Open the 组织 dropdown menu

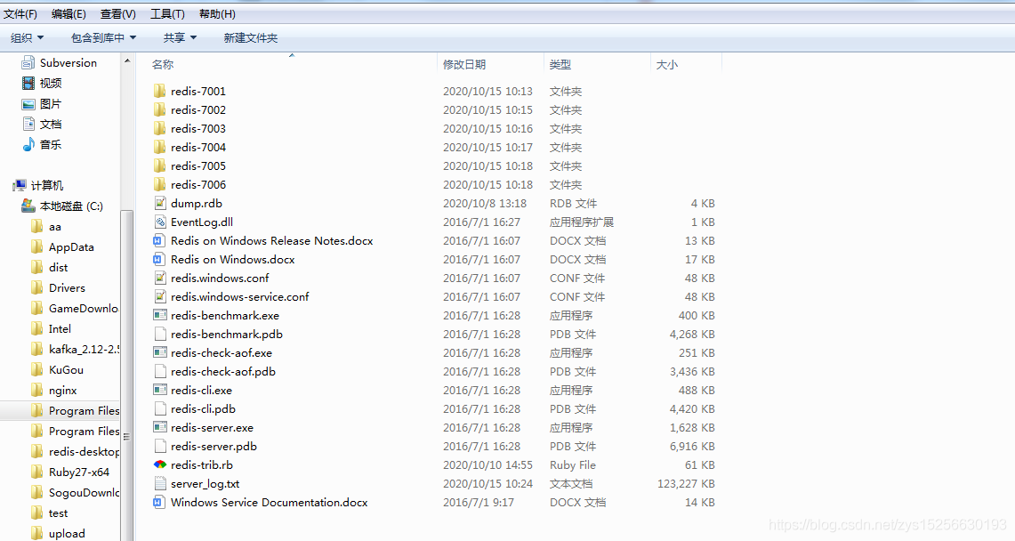click(28, 38)
